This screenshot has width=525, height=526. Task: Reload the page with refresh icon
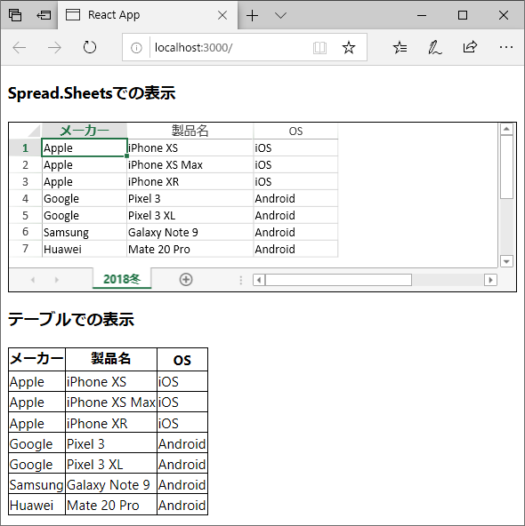coord(89,47)
